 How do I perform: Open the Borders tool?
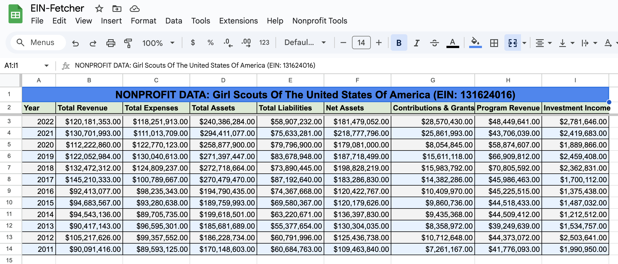pyautogui.click(x=494, y=43)
